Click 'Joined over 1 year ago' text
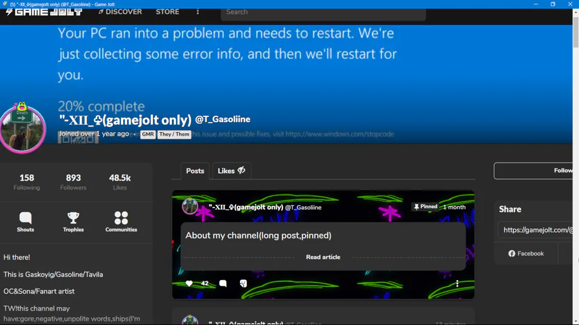This screenshot has width=579, height=325. click(94, 134)
